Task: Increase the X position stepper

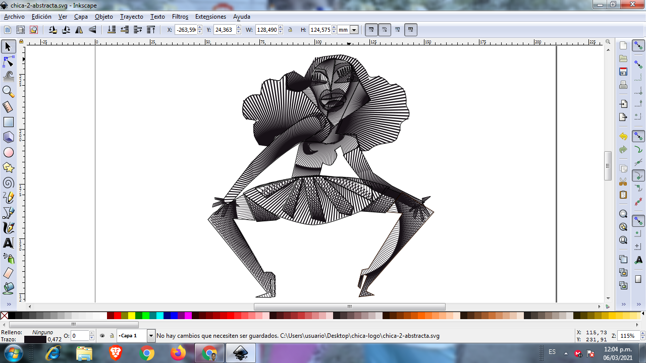Action: pos(199,28)
